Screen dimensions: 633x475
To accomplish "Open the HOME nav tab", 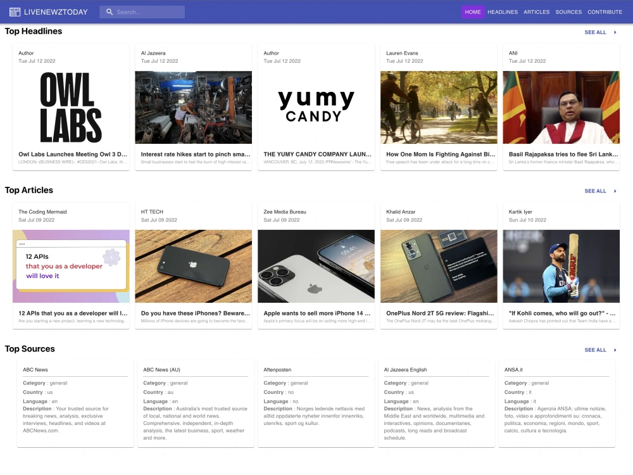I will (x=473, y=12).
